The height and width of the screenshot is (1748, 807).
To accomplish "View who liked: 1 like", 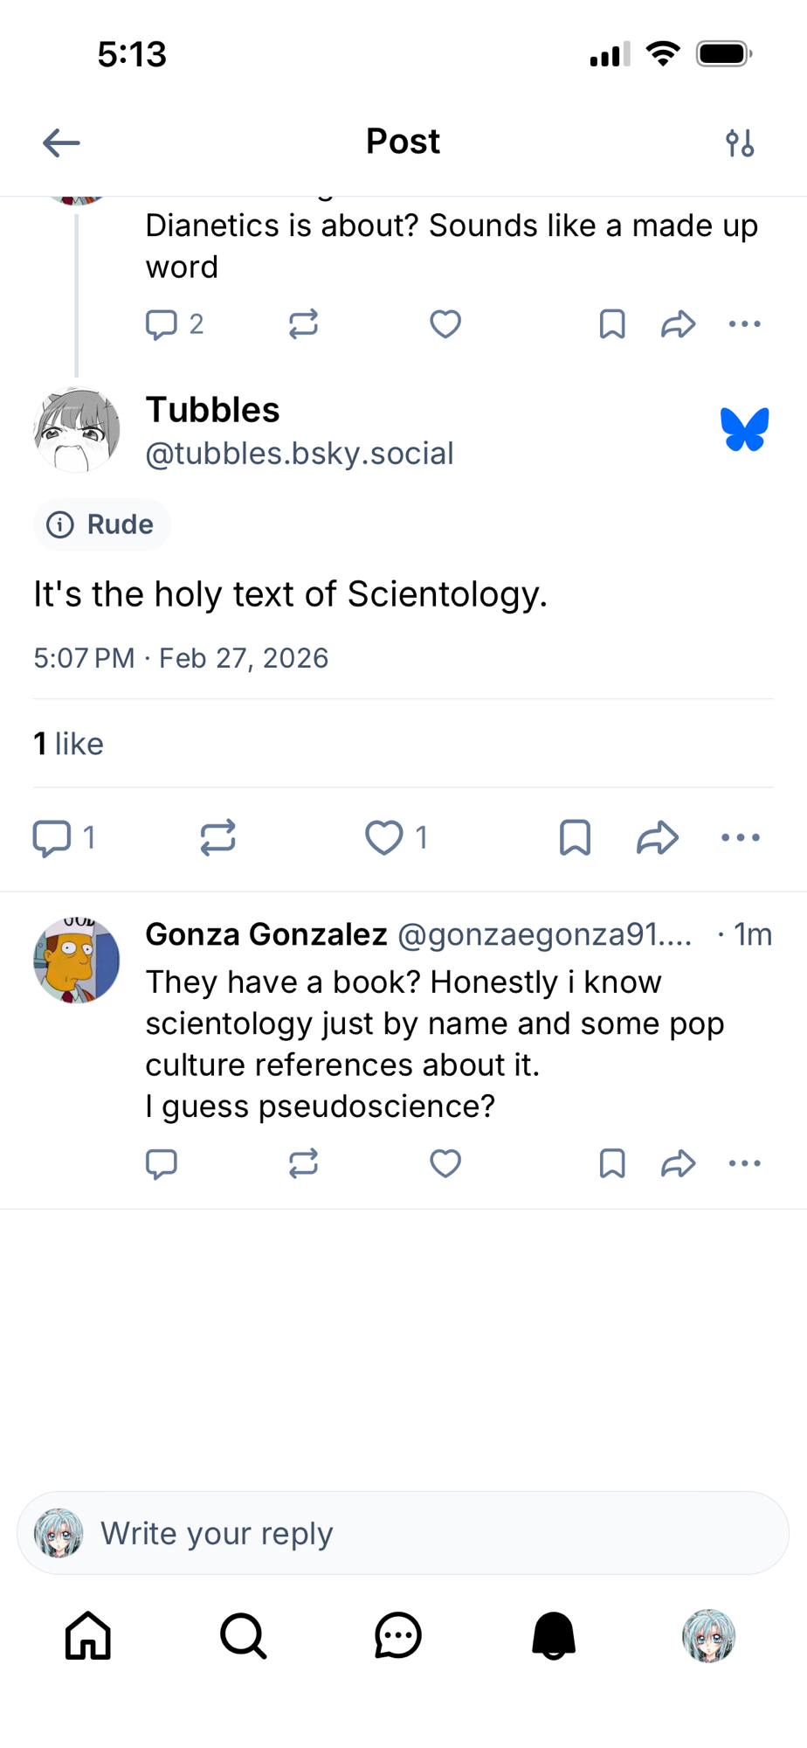I will [68, 744].
